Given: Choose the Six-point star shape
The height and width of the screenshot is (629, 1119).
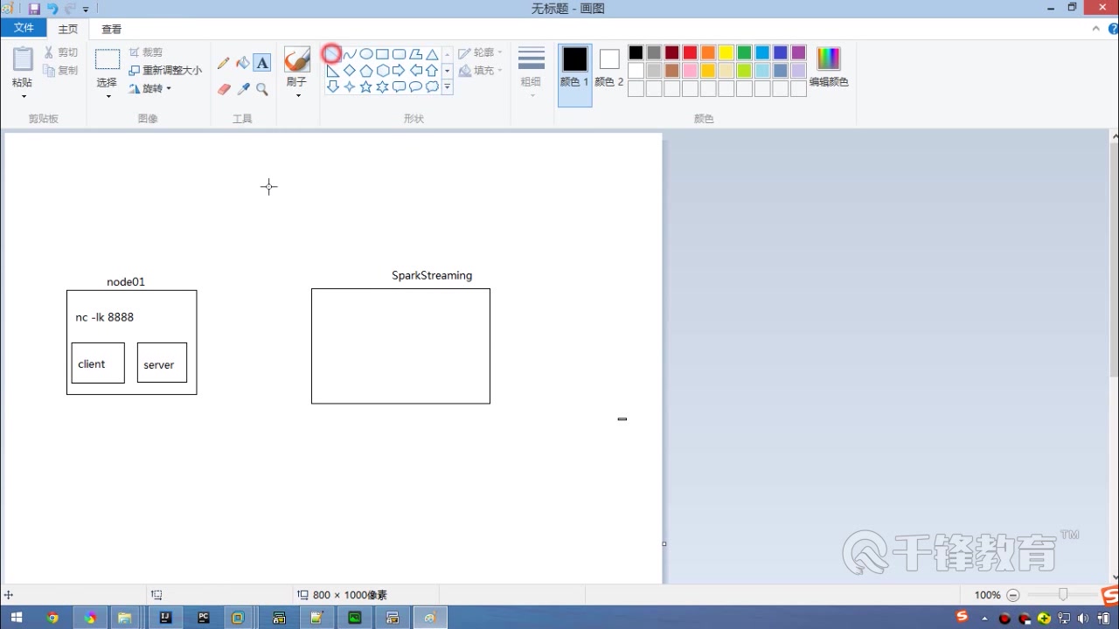Looking at the screenshot, I should [x=382, y=87].
